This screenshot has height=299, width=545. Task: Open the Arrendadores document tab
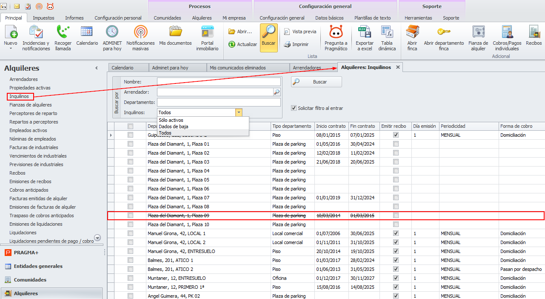click(x=307, y=68)
